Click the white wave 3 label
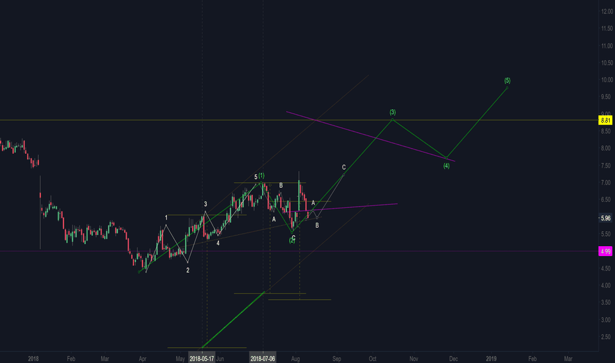This screenshot has height=363, width=615. pos(205,204)
